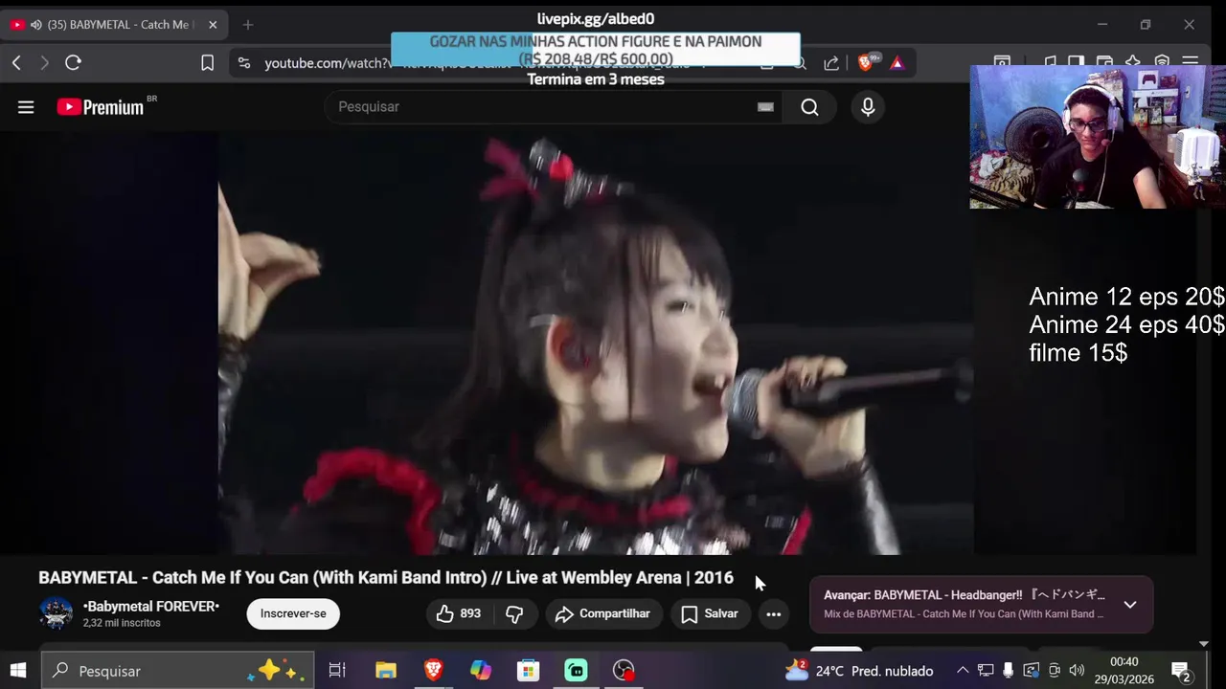Open more actions for the video

point(774,614)
